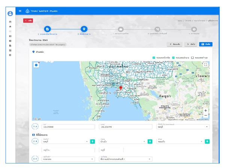Screen dimensions: 225x168
Task: Select step 1 label text
Action: coord(47,34)
